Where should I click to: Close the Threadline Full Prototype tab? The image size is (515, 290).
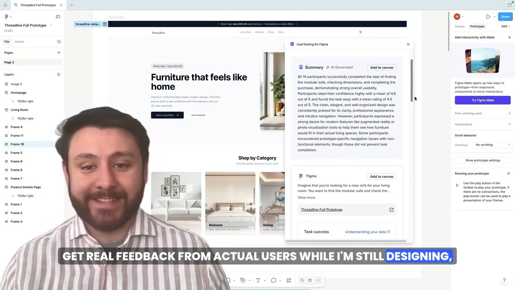coord(61,5)
